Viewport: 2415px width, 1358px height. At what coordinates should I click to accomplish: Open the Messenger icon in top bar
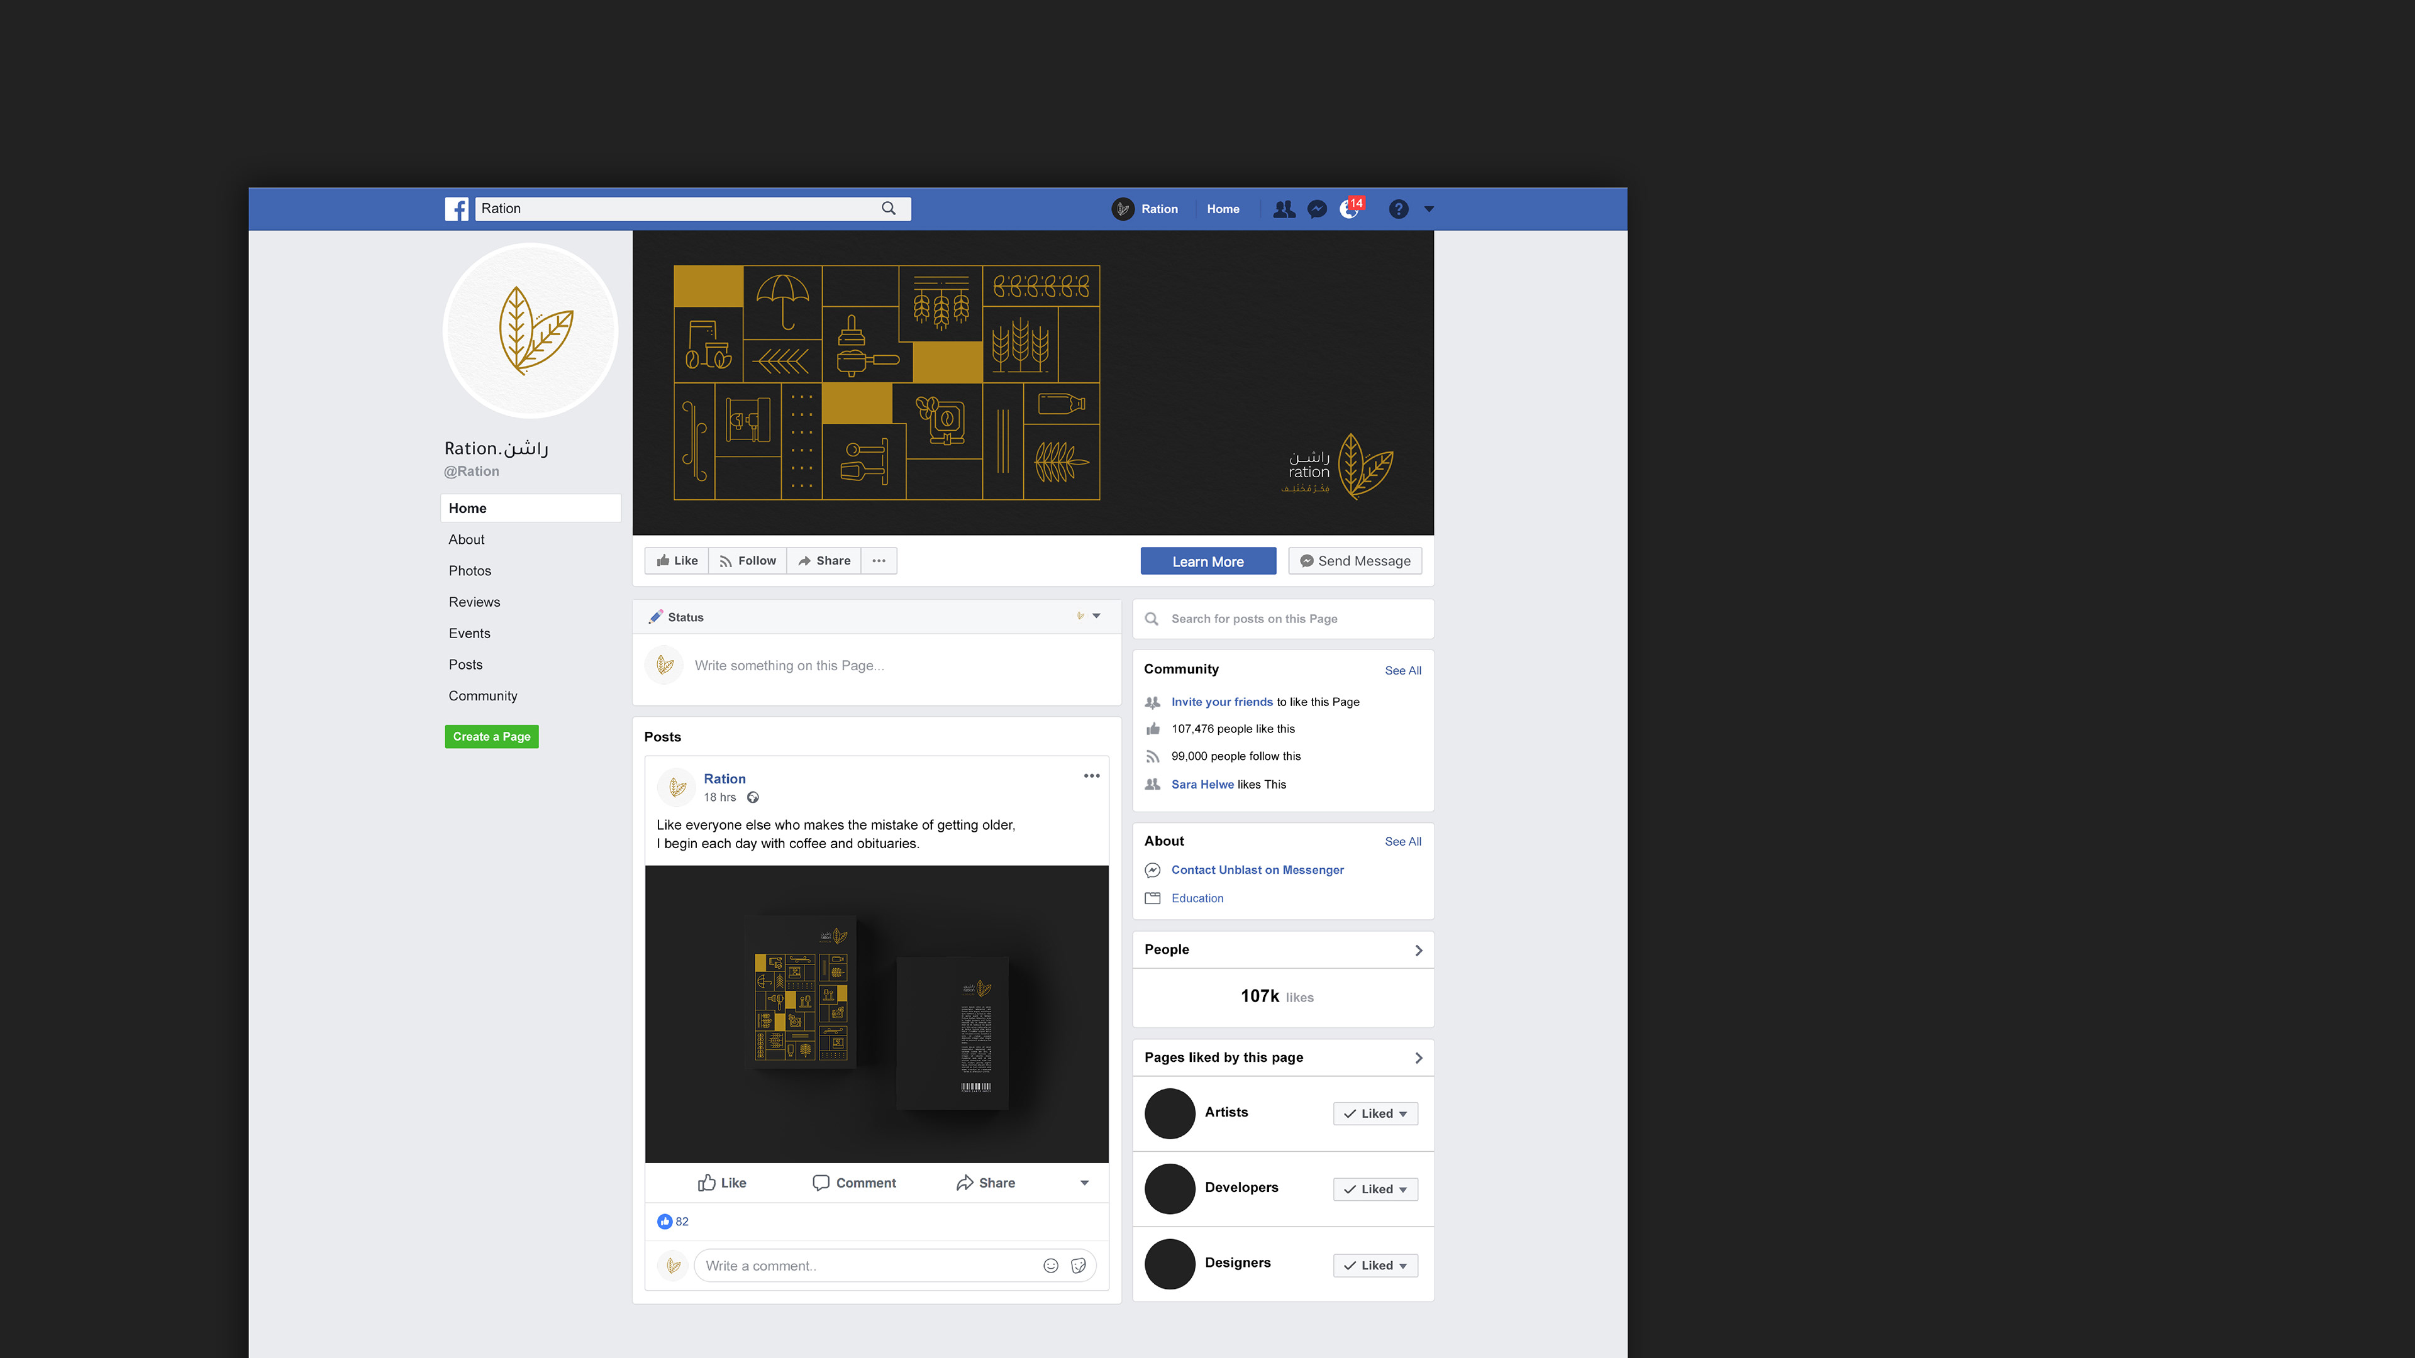(1317, 209)
